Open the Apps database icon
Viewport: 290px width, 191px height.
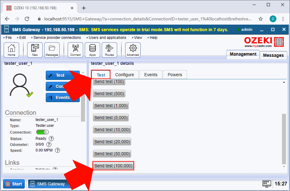click(92, 50)
